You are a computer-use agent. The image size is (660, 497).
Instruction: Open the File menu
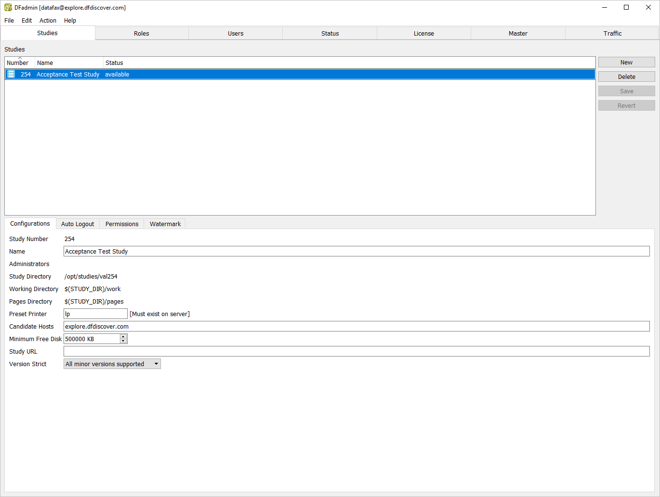[x=9, y=21]
